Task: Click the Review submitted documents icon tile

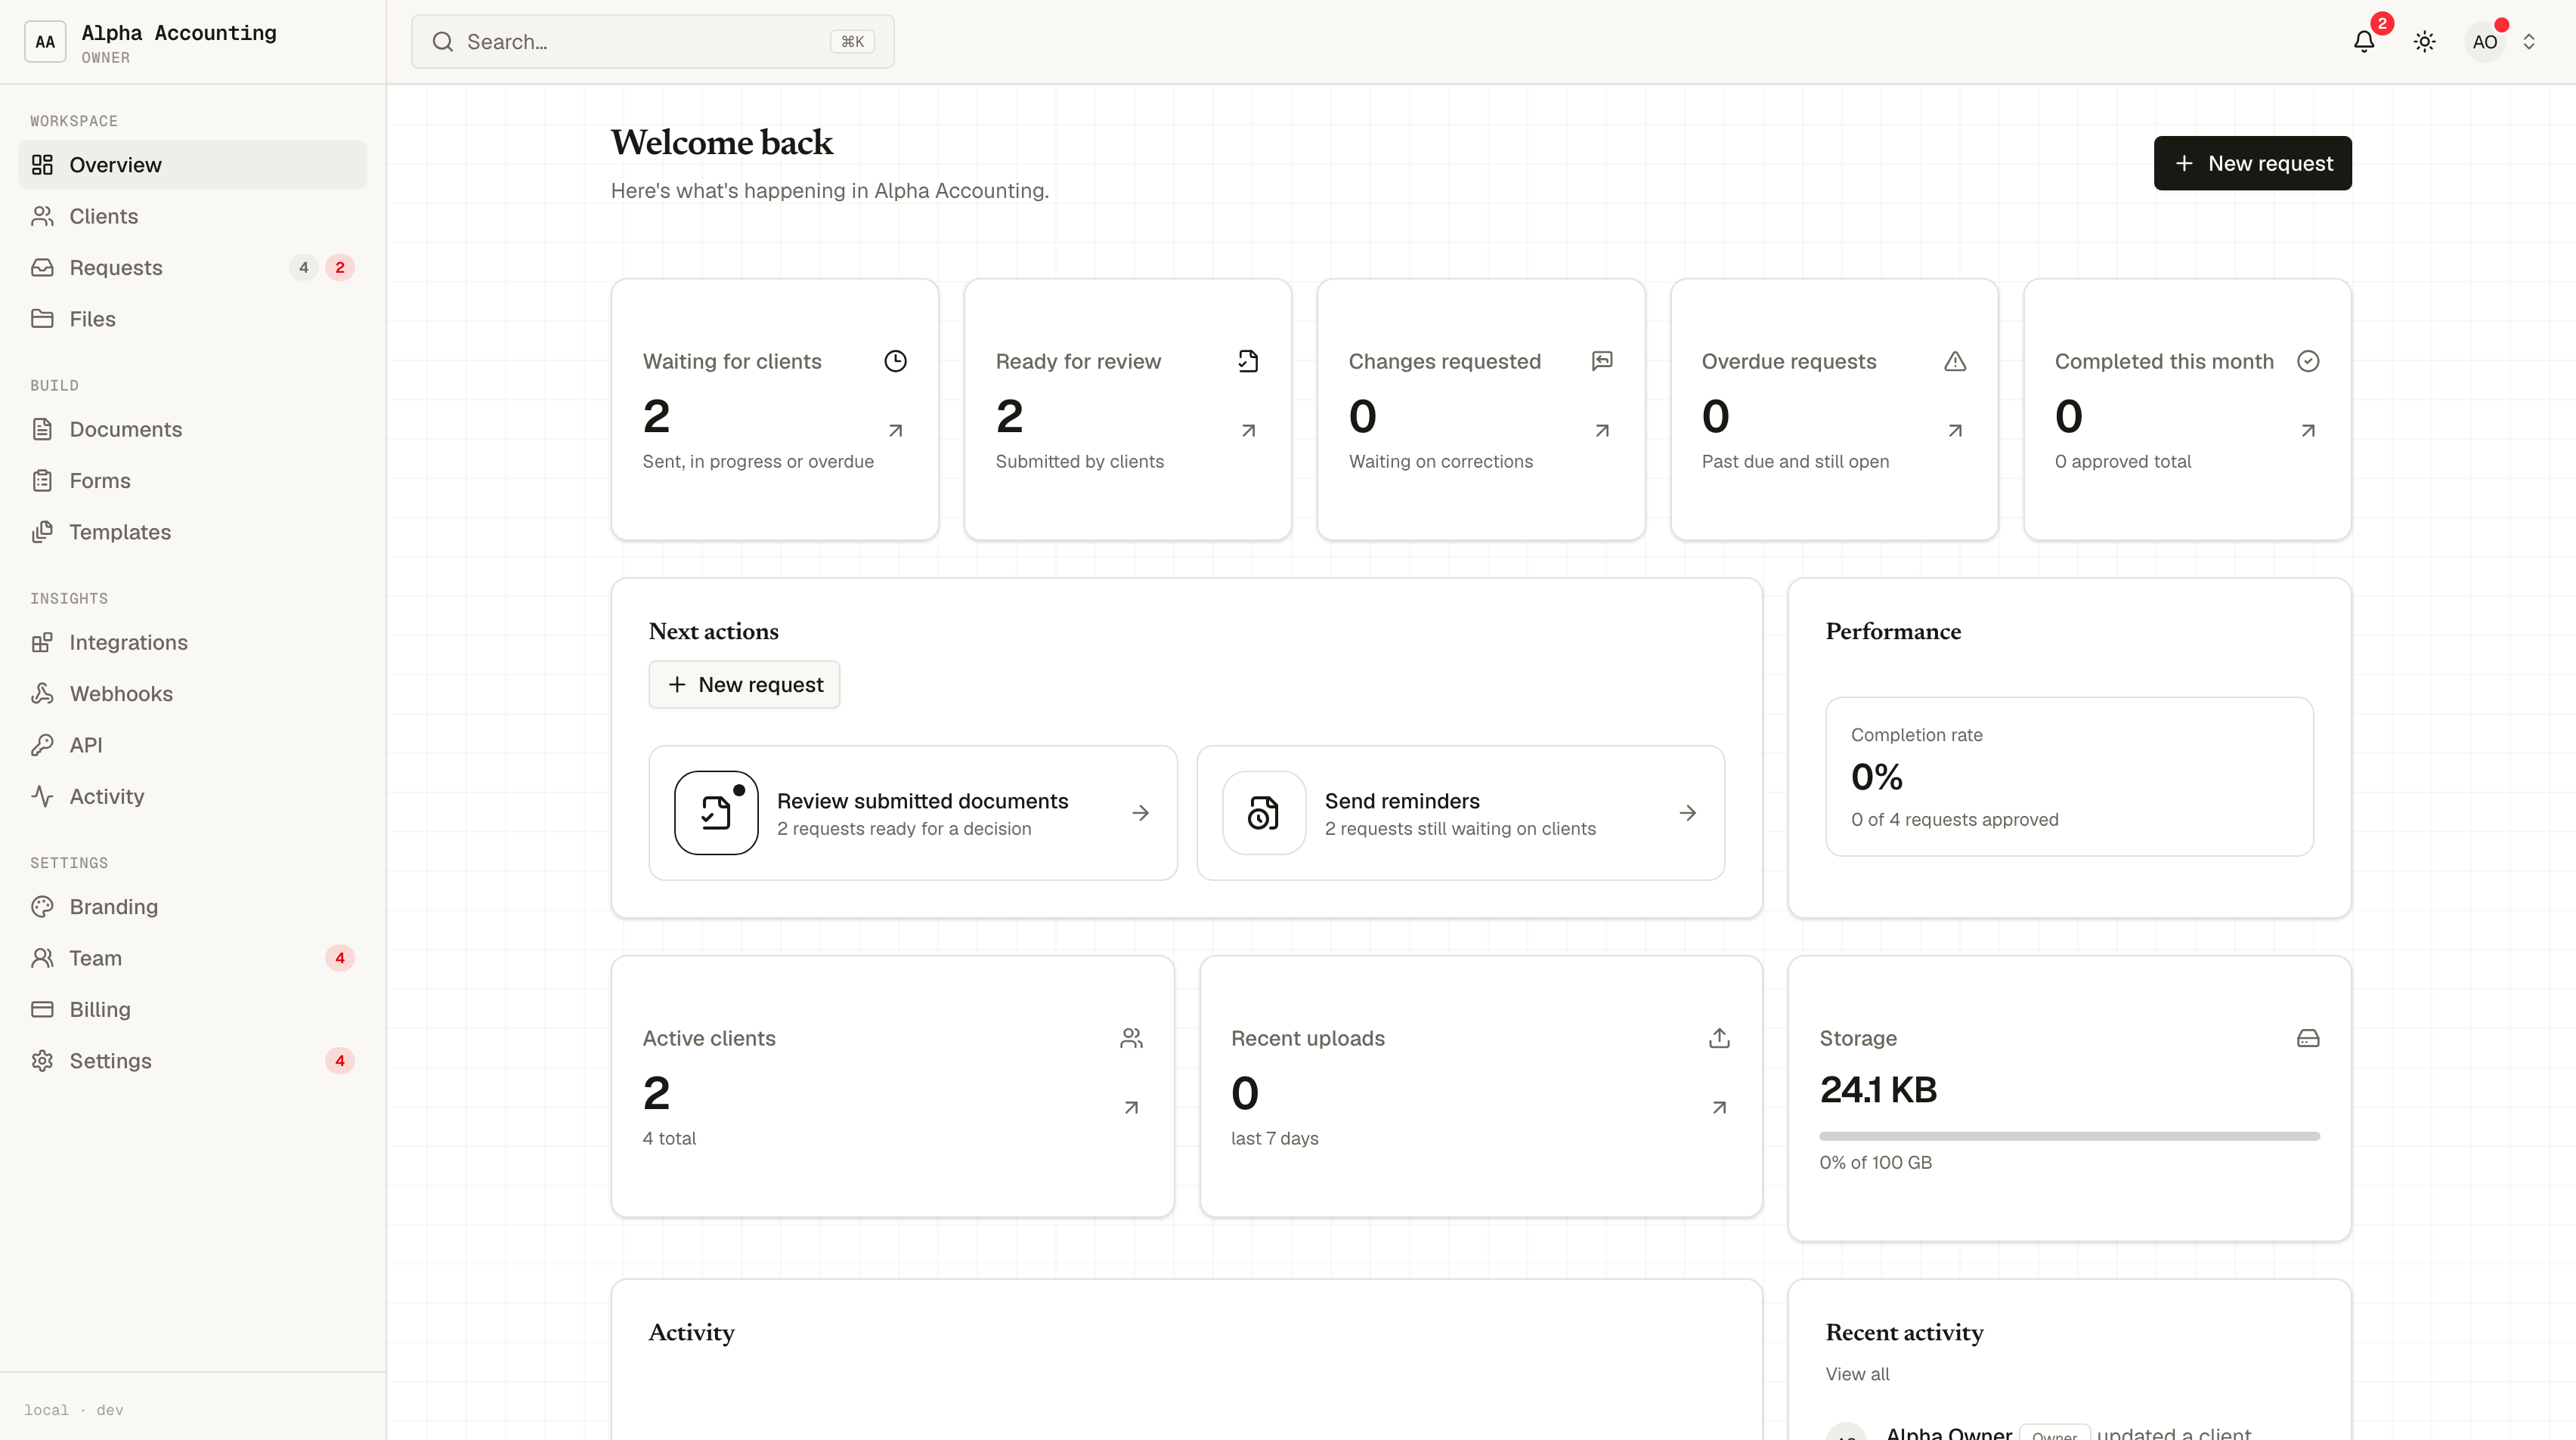Action: pyautogui.click(x=716, y=814)
